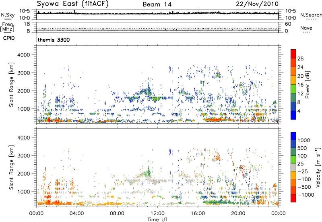Pick the light green 25–100 velocity segment
Screen dimensions: 322x222
click(x=293, y=159)
